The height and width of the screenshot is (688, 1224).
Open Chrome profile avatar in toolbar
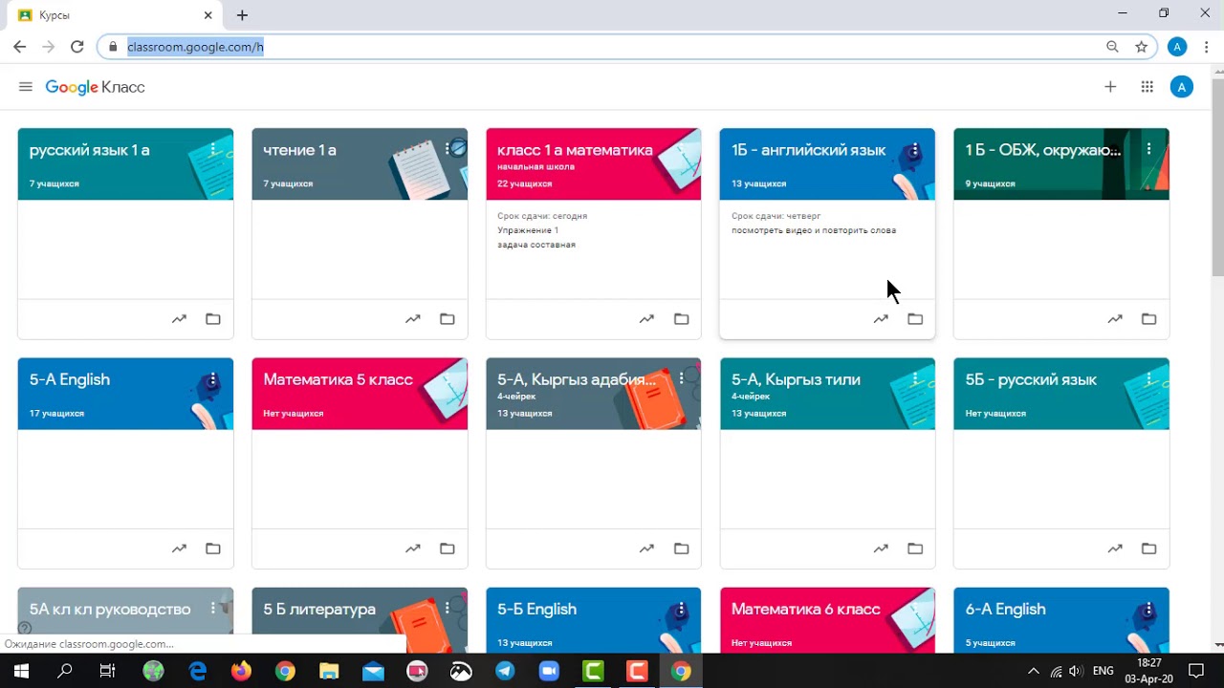[x=1178, y=46]
